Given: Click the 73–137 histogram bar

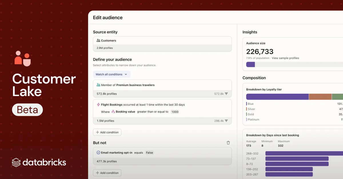Looking at the screenshot, I should [297, 159].
